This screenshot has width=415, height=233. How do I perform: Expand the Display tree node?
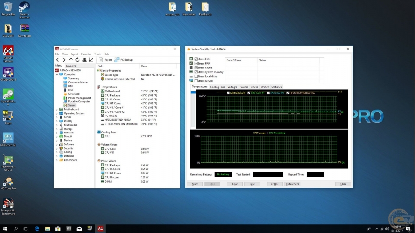[57, 121]
